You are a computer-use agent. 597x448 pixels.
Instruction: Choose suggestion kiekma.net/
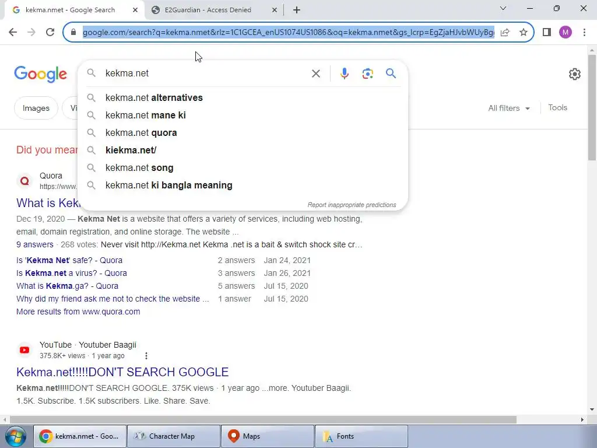click(243, 150)
